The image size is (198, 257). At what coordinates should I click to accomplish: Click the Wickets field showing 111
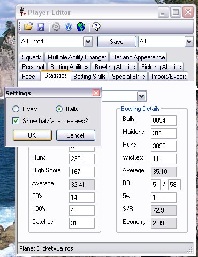click(164, 159)
